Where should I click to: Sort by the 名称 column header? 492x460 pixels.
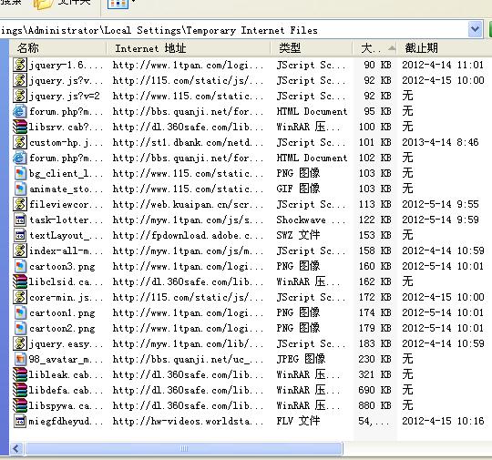point(58,48)
